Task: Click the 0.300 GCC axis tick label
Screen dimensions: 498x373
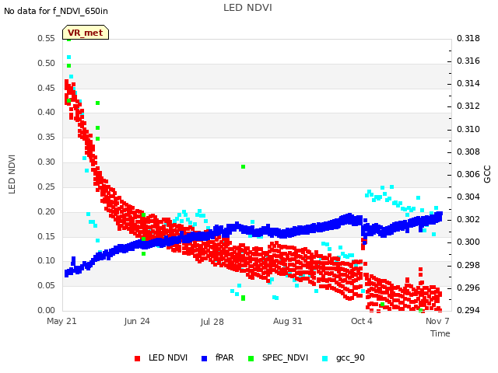Action: point(468,242)
